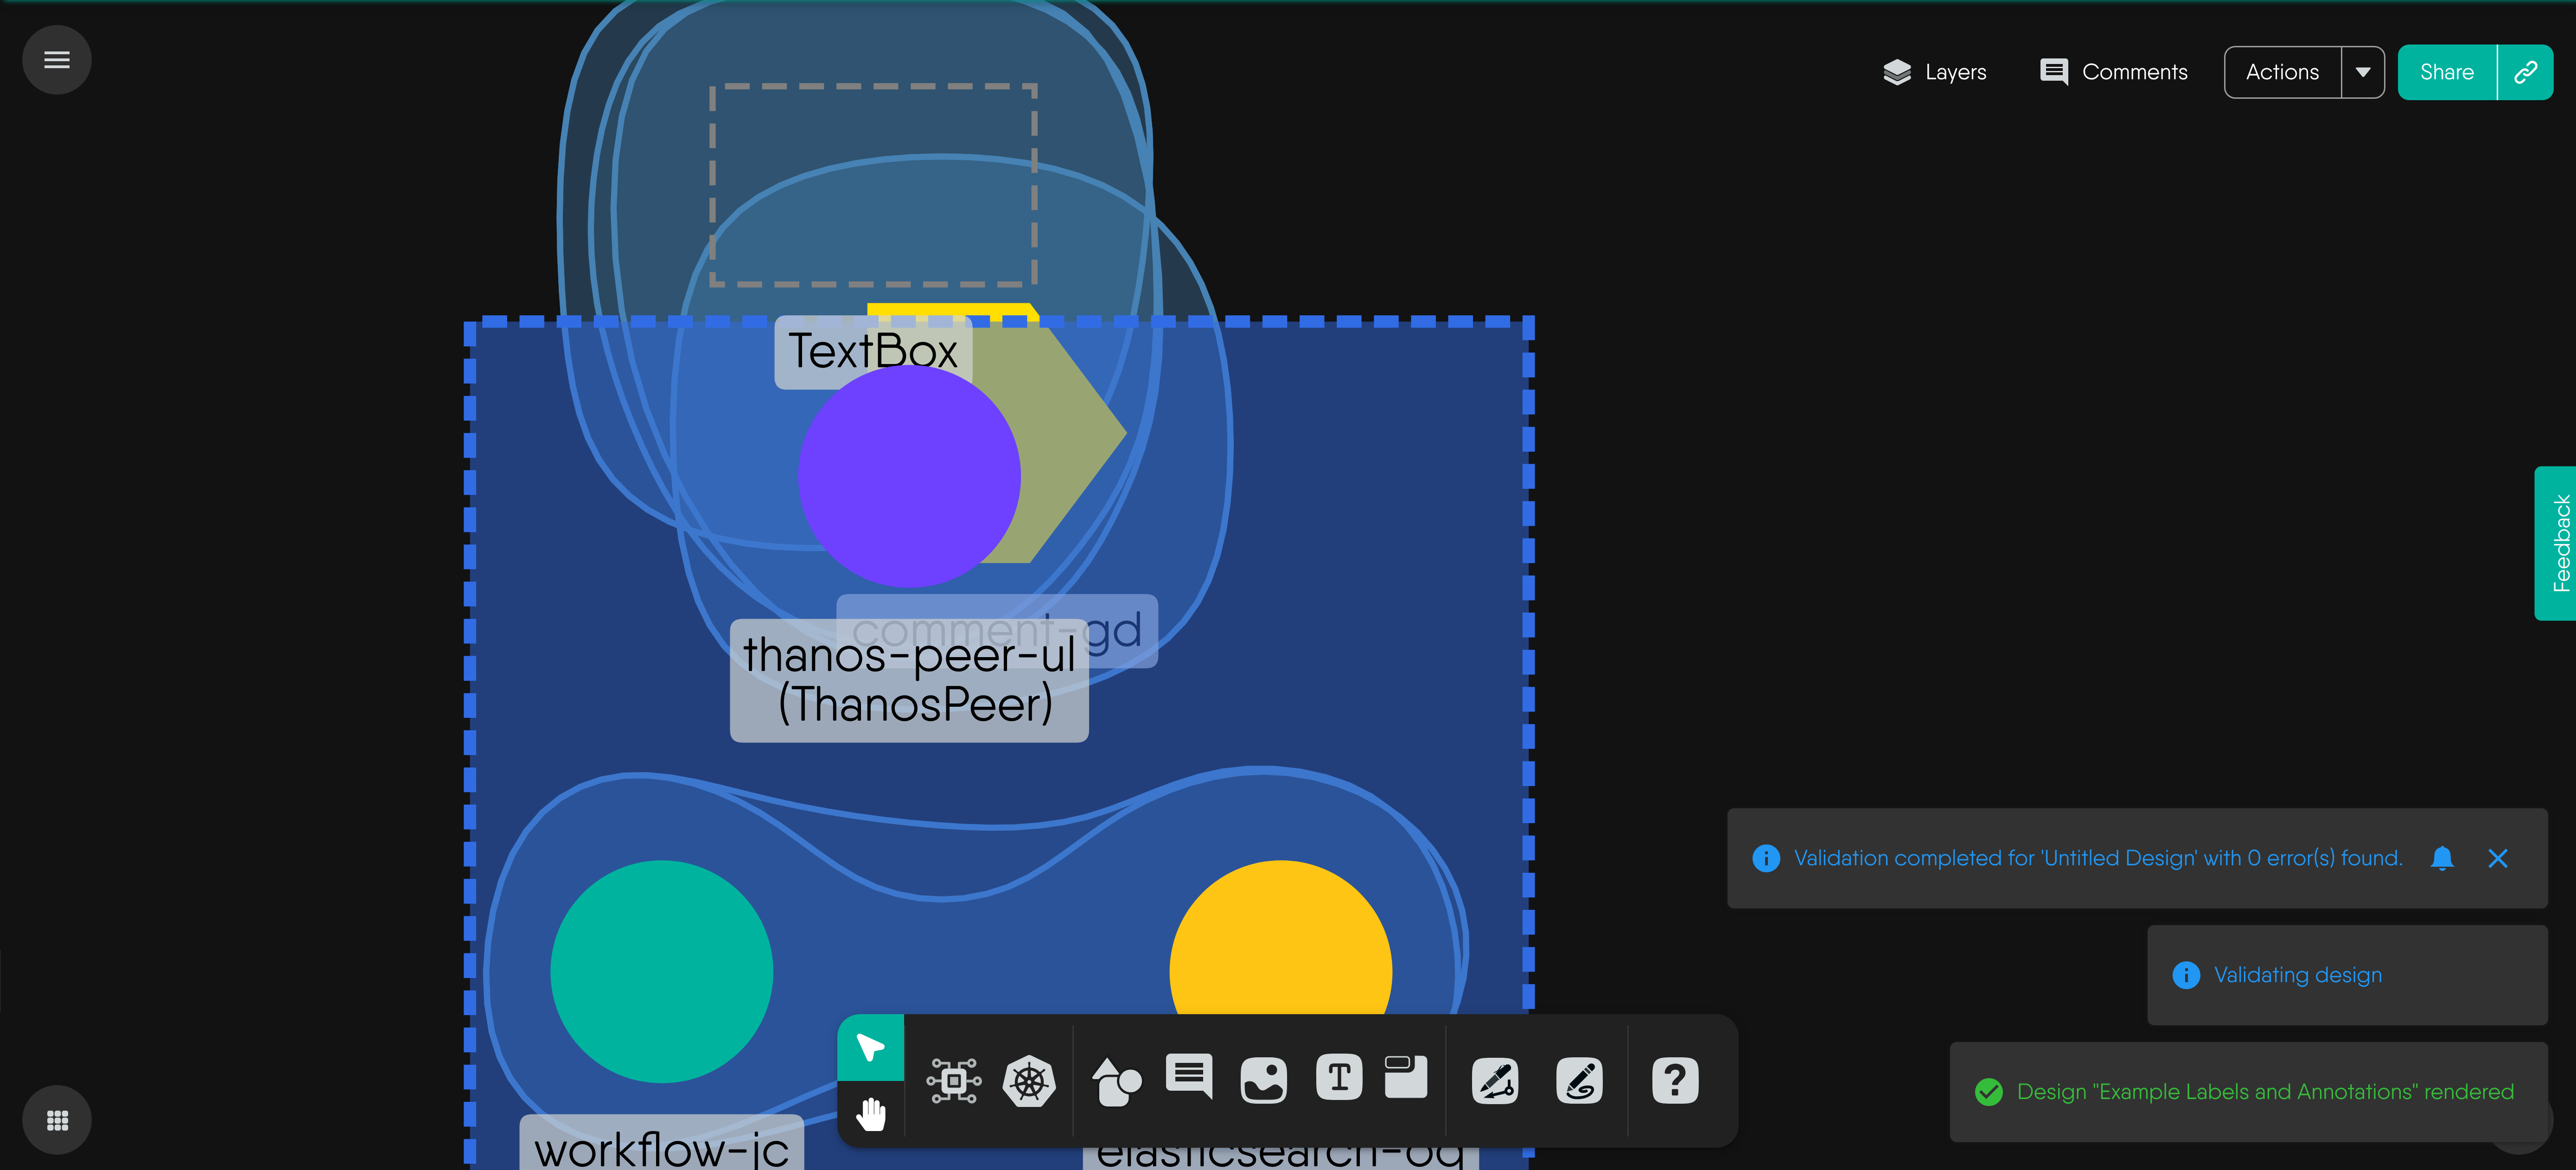Select the image insert tool
The width and height of the screenshot is (2576, 1170).
1263,1081
